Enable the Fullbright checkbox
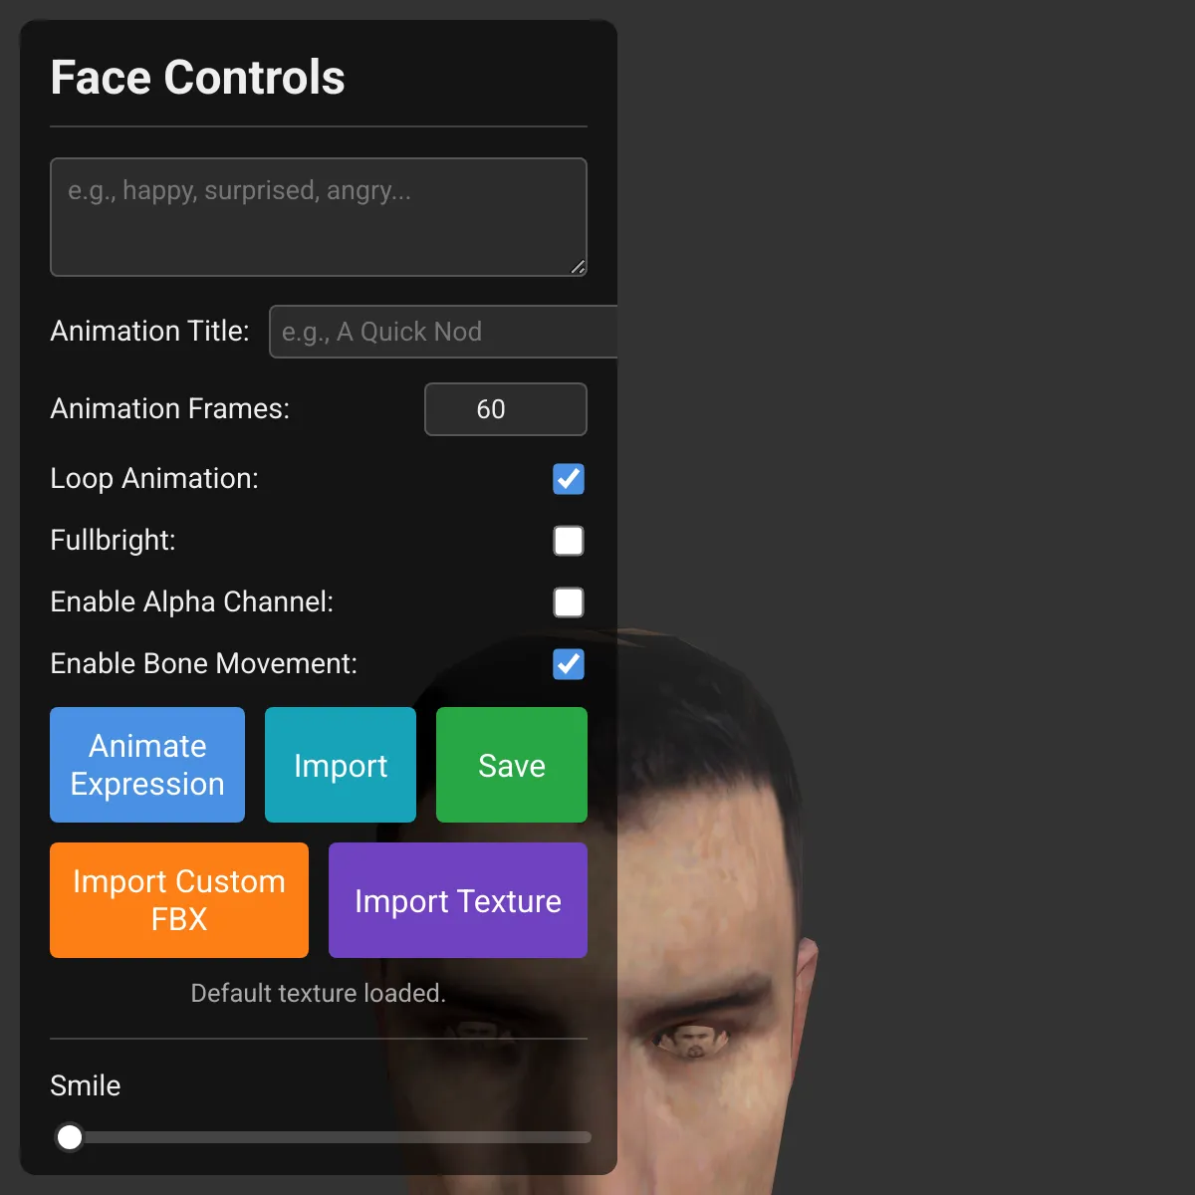This screenshot has width=1195, height=1195. tap(569, 541)
